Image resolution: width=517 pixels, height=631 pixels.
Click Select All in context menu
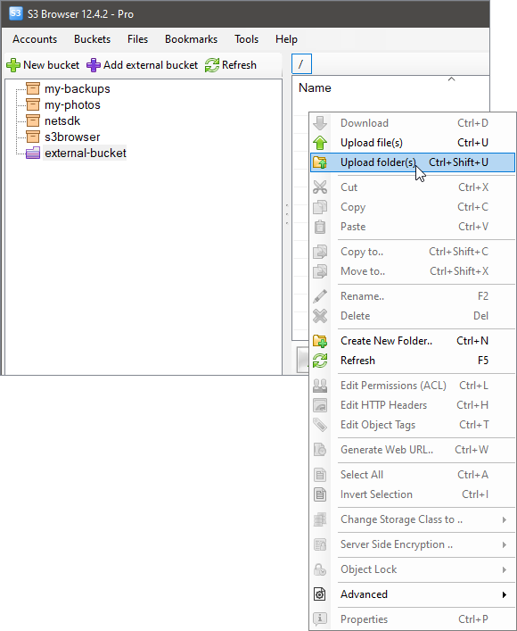pyautogui.click(x=413, y=475)
